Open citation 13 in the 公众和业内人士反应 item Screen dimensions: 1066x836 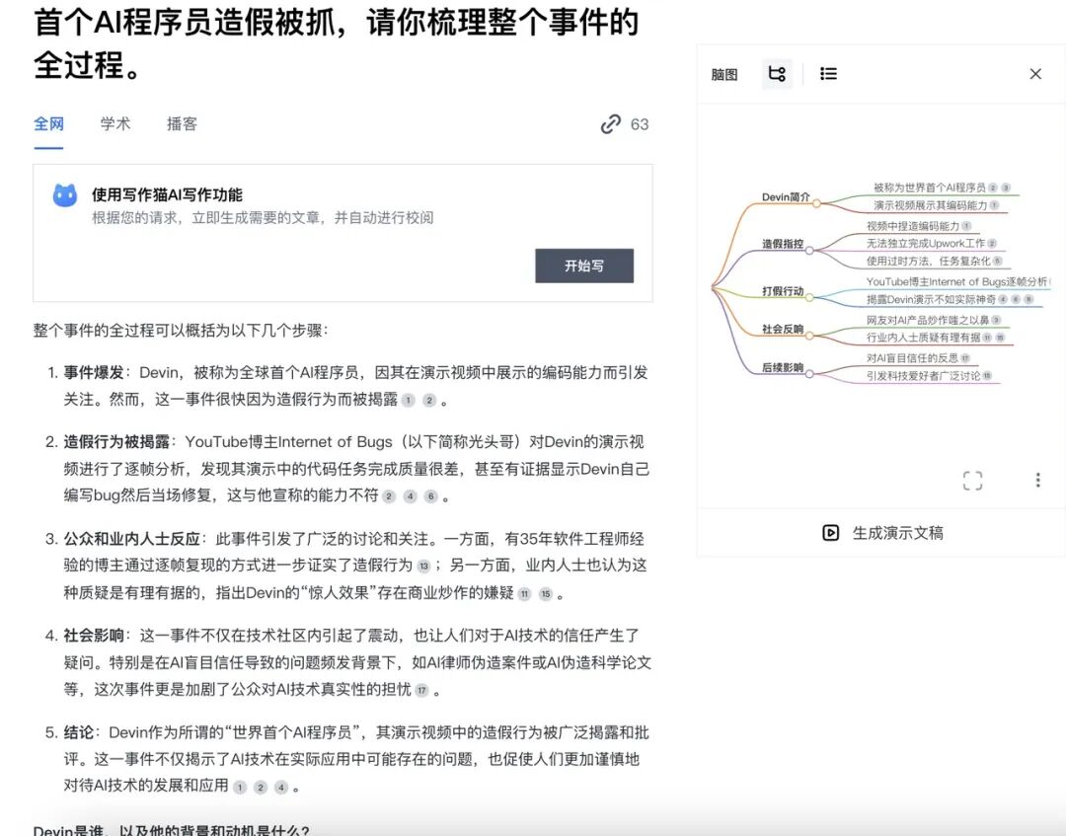pyautogui.click(x=423, y=567)
